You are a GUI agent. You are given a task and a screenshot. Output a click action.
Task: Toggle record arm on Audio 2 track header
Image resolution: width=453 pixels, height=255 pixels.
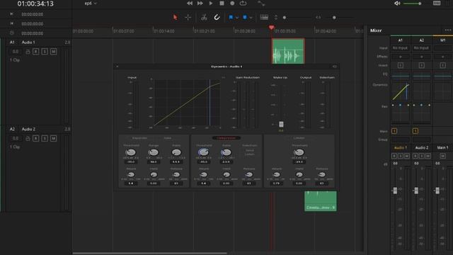tap(36, 139)
